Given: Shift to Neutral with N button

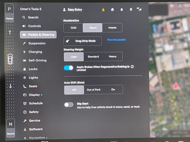Looking at the screenshot, I should (x=11, y=128).
